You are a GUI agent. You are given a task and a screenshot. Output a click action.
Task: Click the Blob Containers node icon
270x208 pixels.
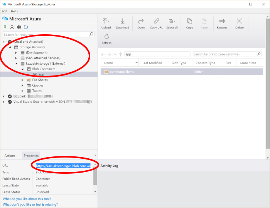tap(29, 69)
